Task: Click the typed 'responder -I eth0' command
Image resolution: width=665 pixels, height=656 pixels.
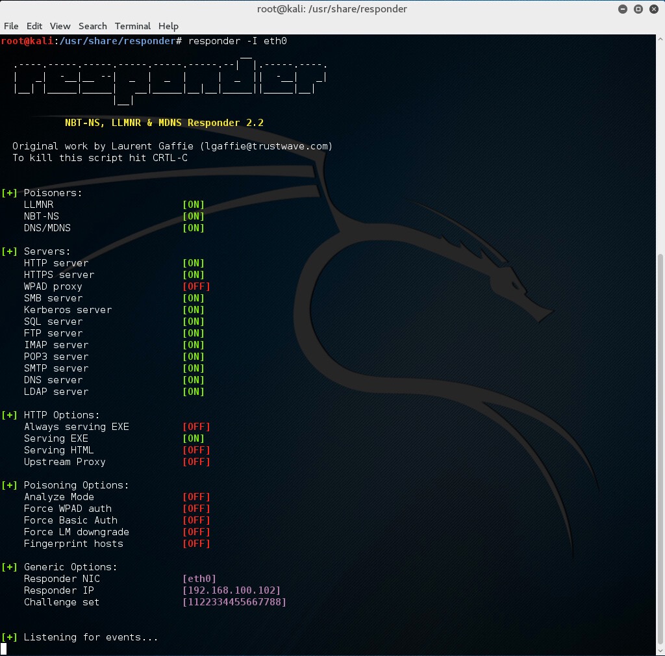Action: point(238,41)
